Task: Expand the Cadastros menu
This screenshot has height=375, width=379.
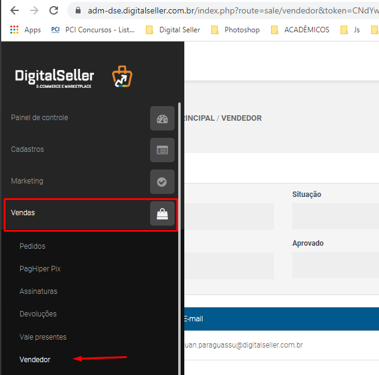Action: pyautogui.click(x=27, y=149)
